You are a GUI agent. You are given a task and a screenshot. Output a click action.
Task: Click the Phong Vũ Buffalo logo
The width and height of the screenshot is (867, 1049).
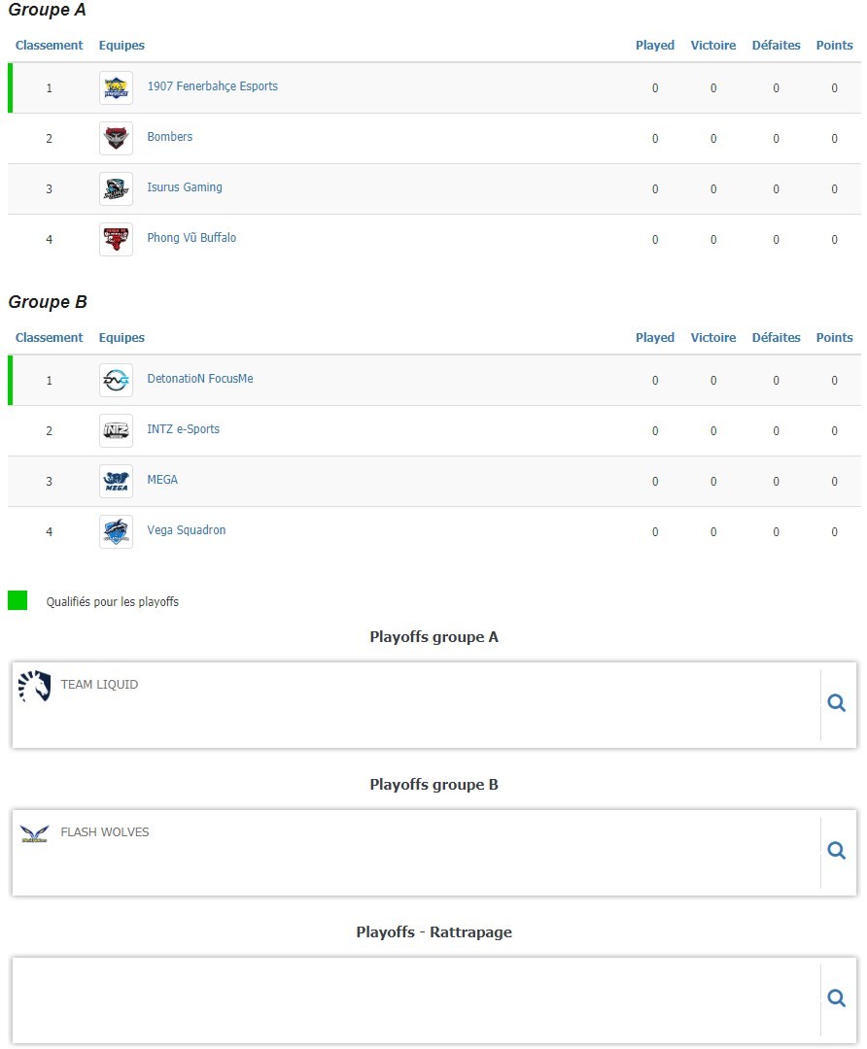(116, 240)
